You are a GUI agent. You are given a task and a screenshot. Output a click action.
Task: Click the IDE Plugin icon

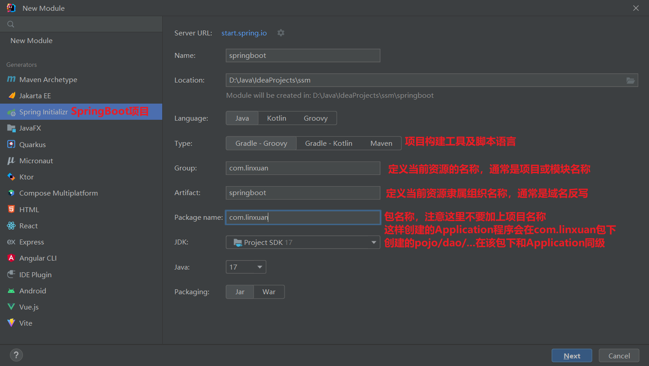[x=11, y=274]
